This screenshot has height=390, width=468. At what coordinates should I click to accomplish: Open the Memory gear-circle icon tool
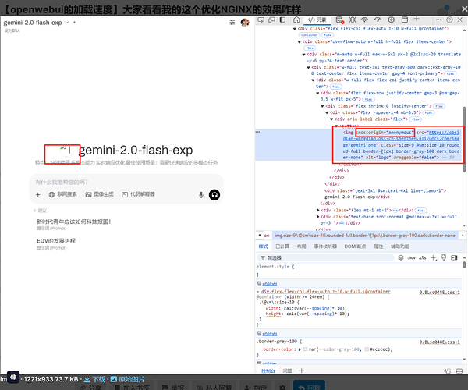pos(392,20)
